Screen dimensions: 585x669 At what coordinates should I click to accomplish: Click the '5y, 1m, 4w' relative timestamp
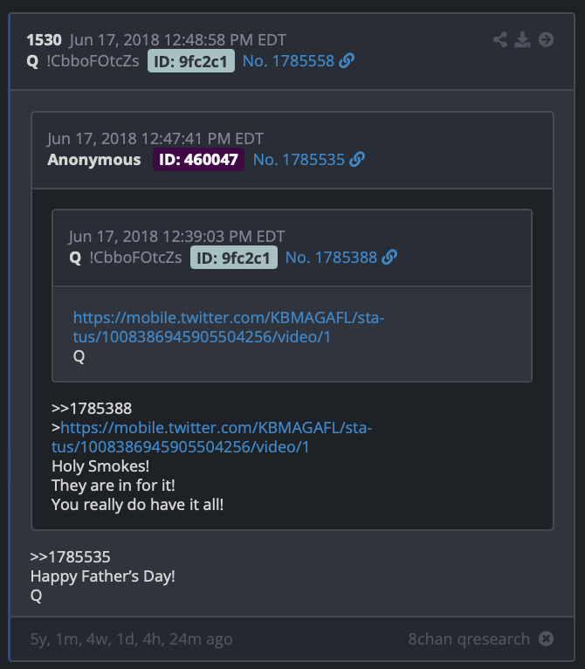(x=132, y=638)
